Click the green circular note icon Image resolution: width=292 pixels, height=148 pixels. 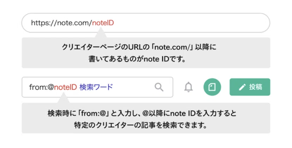tap(212, 87)
